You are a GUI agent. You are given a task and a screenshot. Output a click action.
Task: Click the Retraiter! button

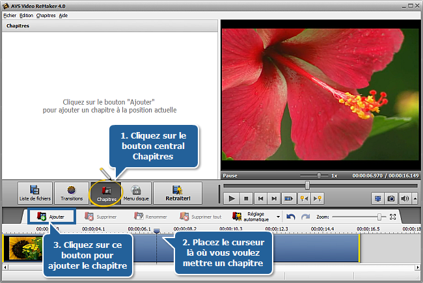pyautogui.click(x=177, y=193)
